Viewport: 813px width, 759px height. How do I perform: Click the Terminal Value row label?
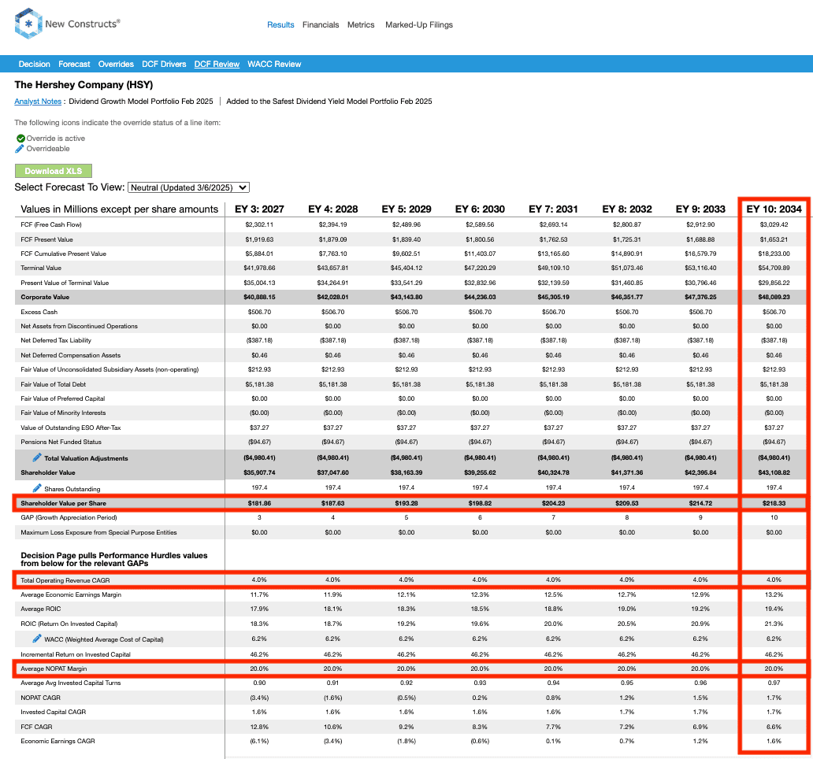(x=41, y=268)
